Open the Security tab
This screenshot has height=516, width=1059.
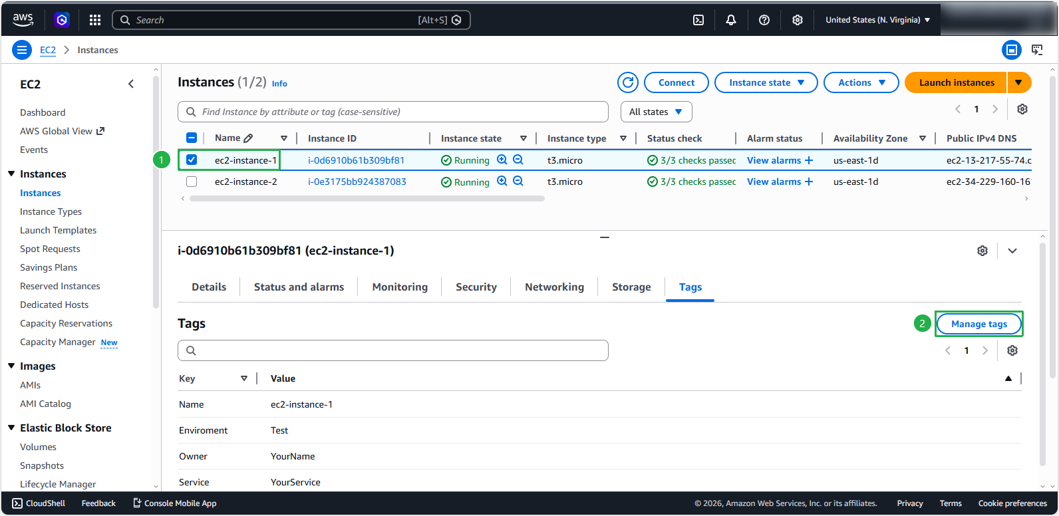coord(476,287)
